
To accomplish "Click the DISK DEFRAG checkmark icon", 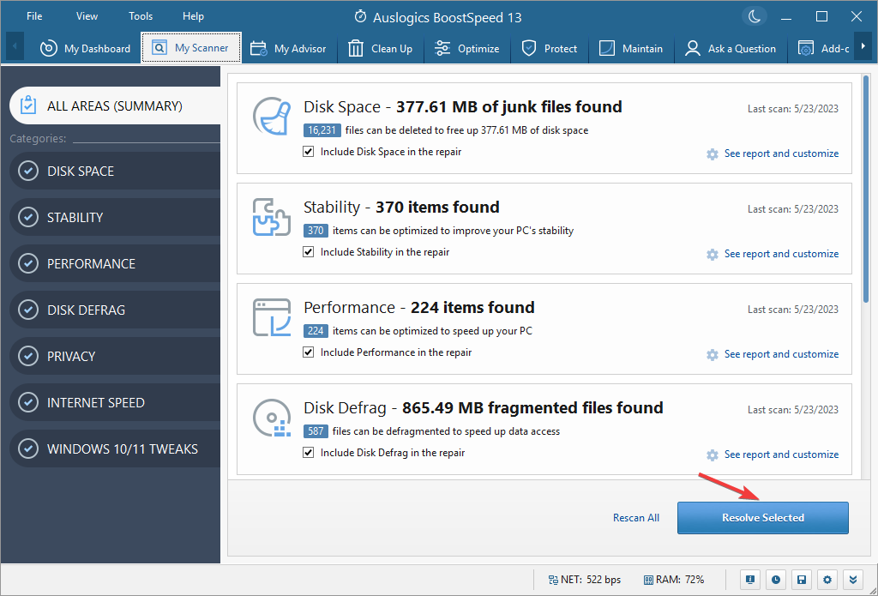I will point(28,310).
